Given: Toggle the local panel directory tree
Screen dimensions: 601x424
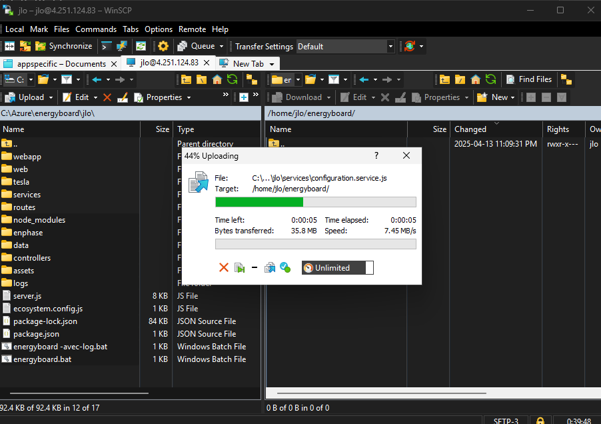Looking at the screenshot, I should tap(252, 79).
